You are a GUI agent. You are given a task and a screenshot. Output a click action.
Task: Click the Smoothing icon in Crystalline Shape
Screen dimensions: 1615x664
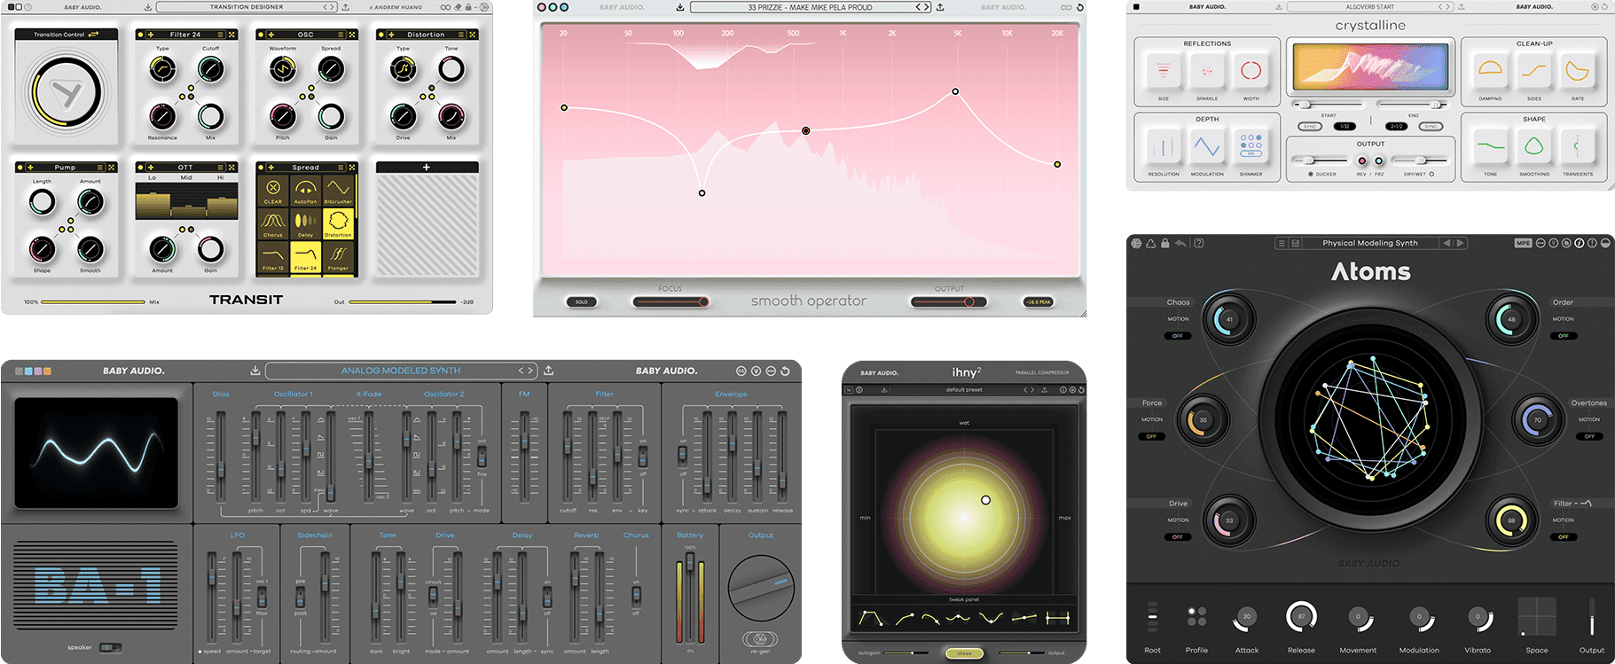[1534, 146]
